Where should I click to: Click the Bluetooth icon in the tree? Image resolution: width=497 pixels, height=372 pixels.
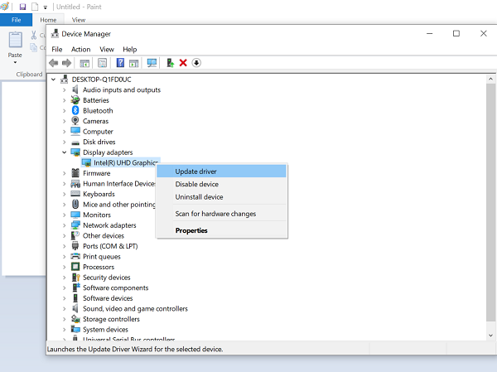click(x=75, y=111)
